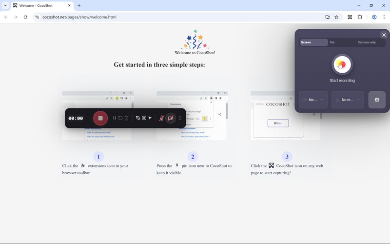Toggle the disabled camera in recording toolbar

171,118
